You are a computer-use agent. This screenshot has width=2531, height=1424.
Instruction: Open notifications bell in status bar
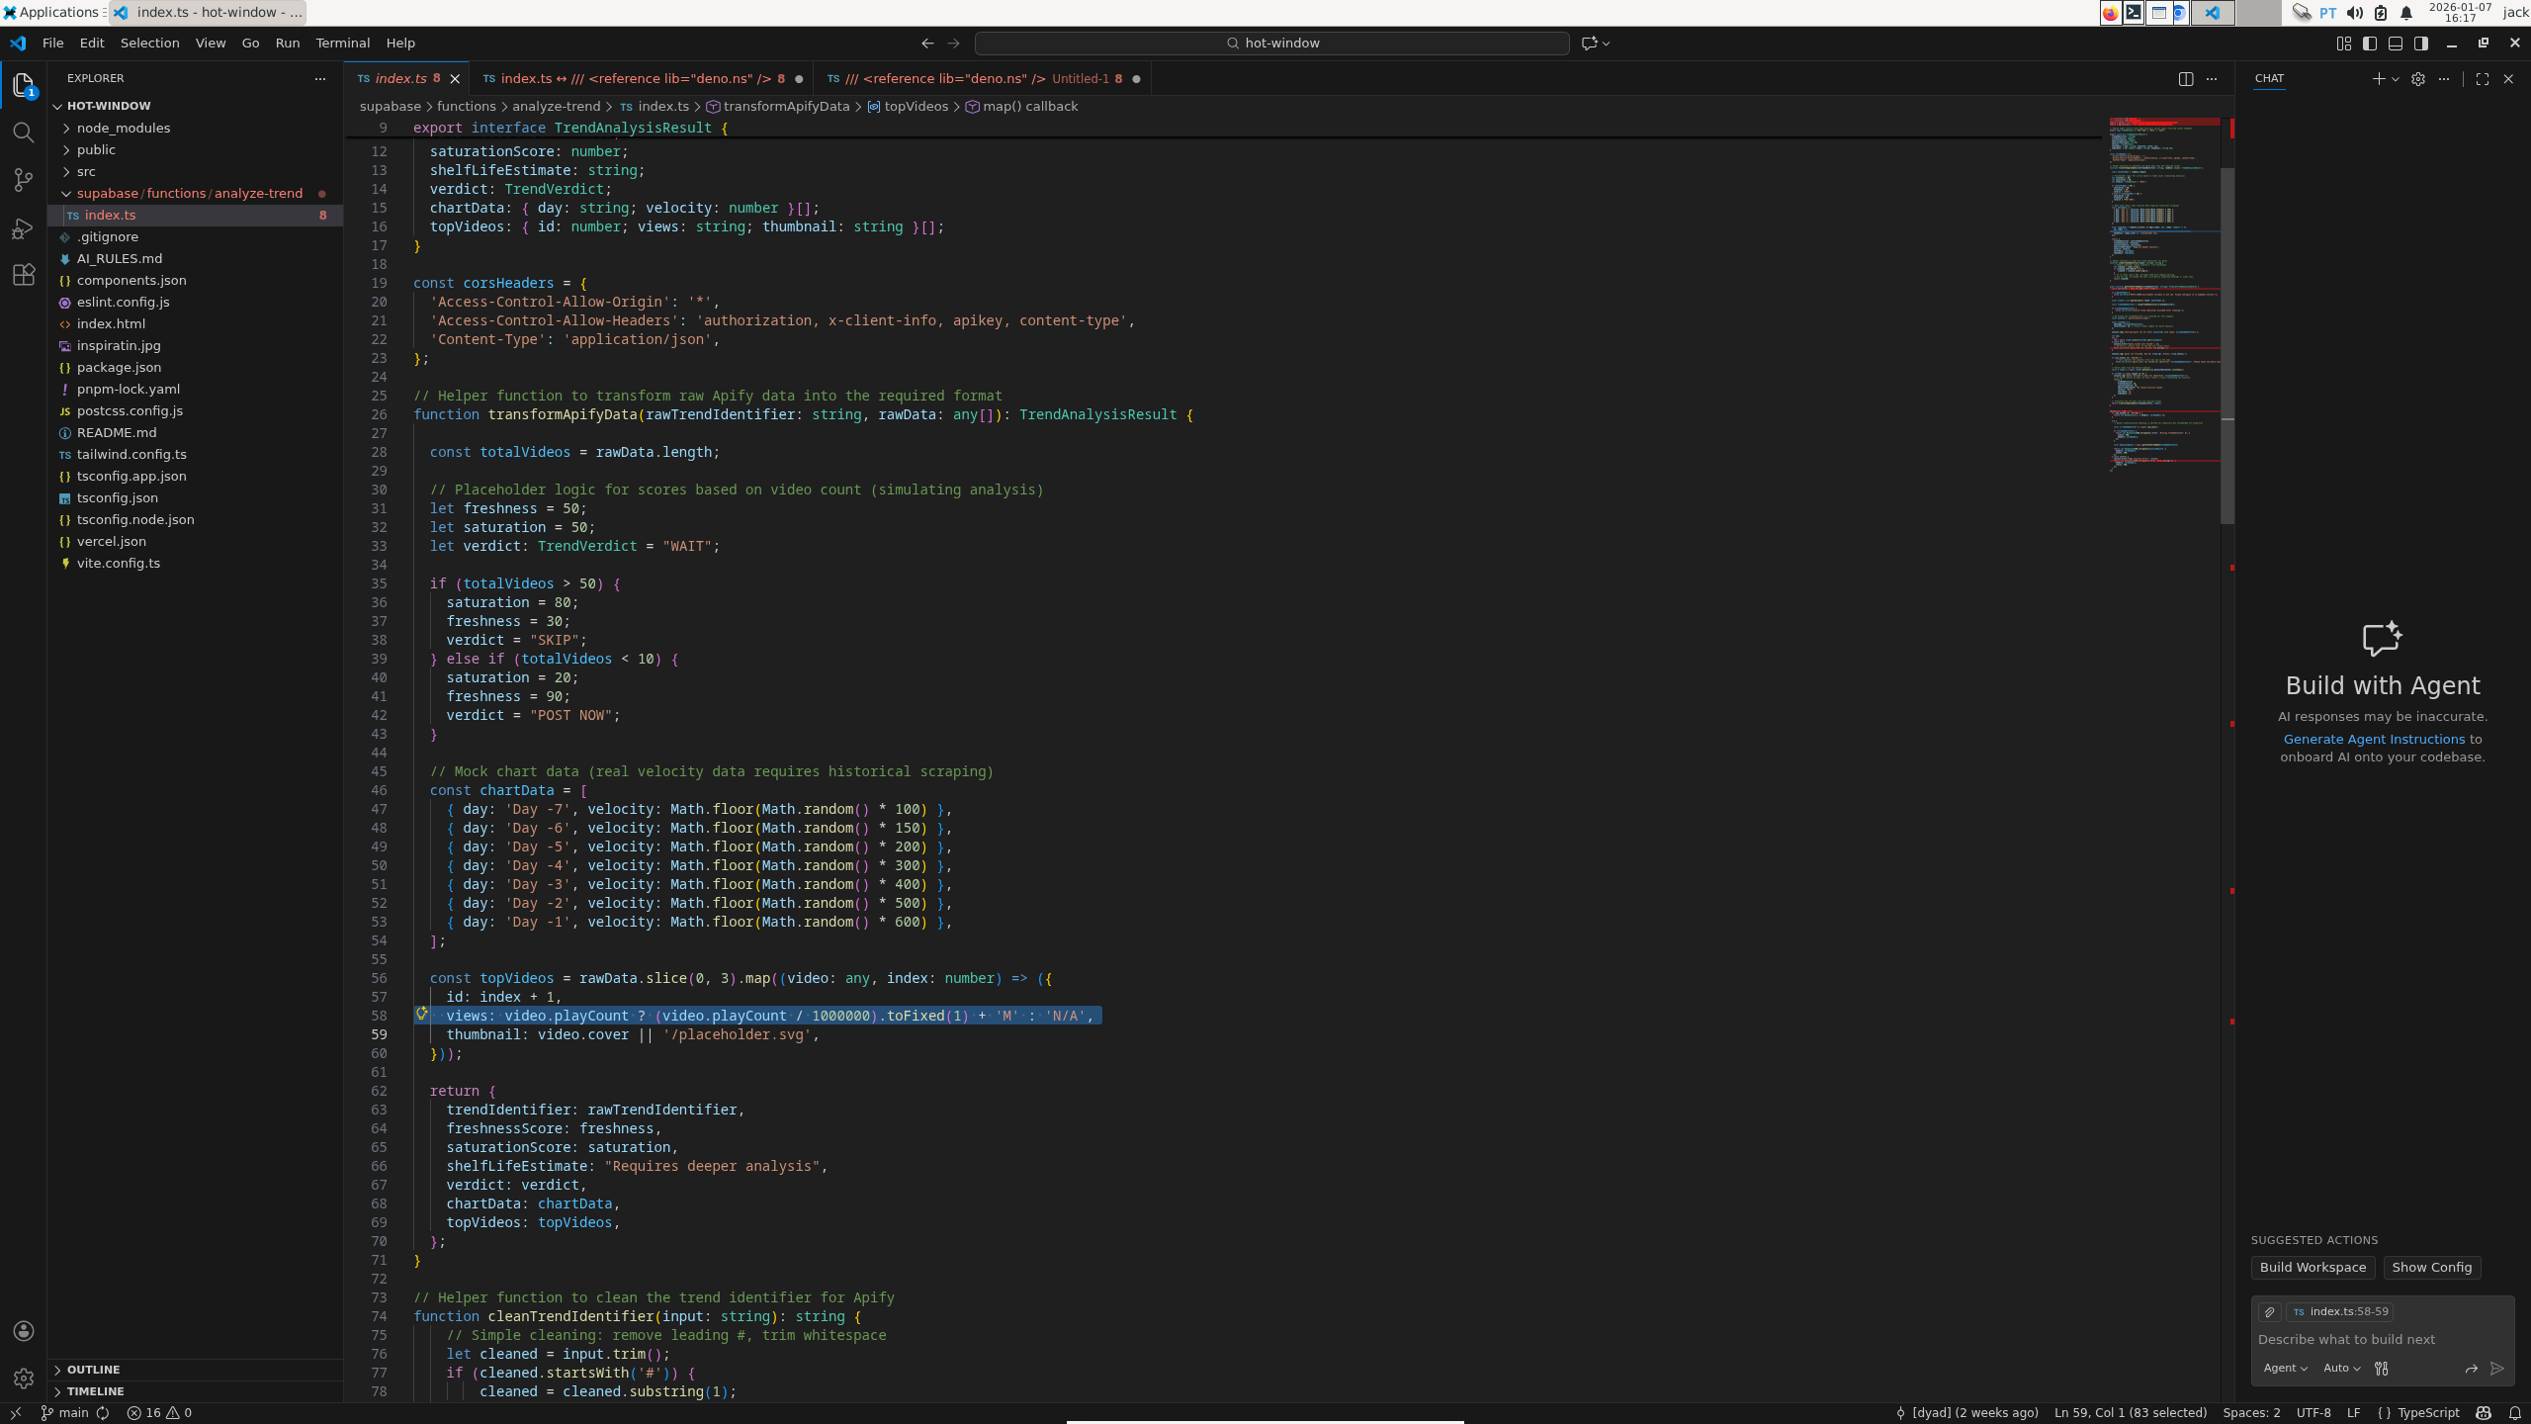pos(2514,1413)
